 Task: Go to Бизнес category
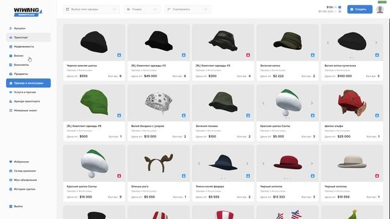point(29,55)
